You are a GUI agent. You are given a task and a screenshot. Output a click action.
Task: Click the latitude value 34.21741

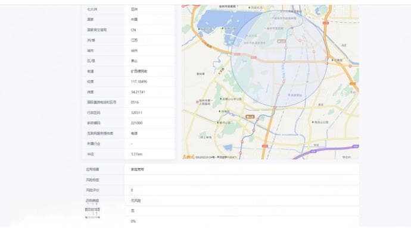click(138, 92)
